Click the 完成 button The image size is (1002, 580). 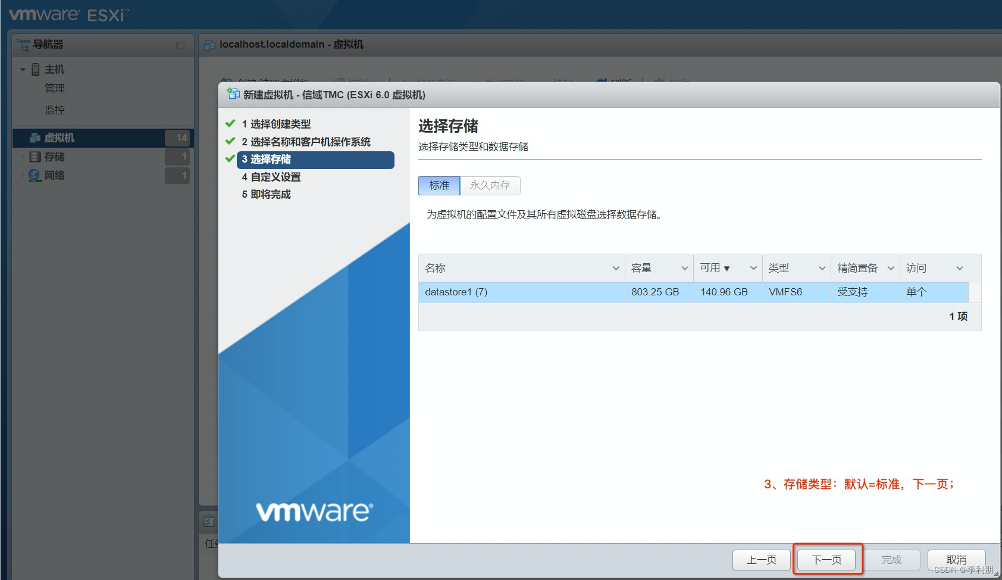pyautogui.click(x=891, y=560)
